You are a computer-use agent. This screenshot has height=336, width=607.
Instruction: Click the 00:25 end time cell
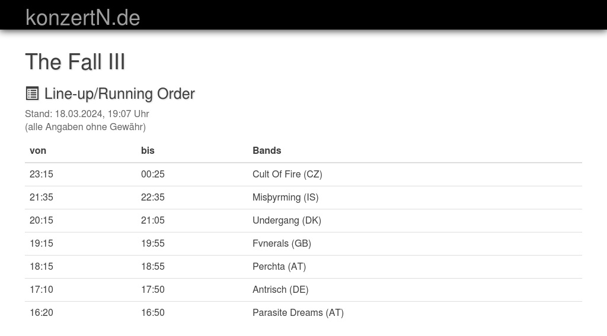tap(153, 174)
